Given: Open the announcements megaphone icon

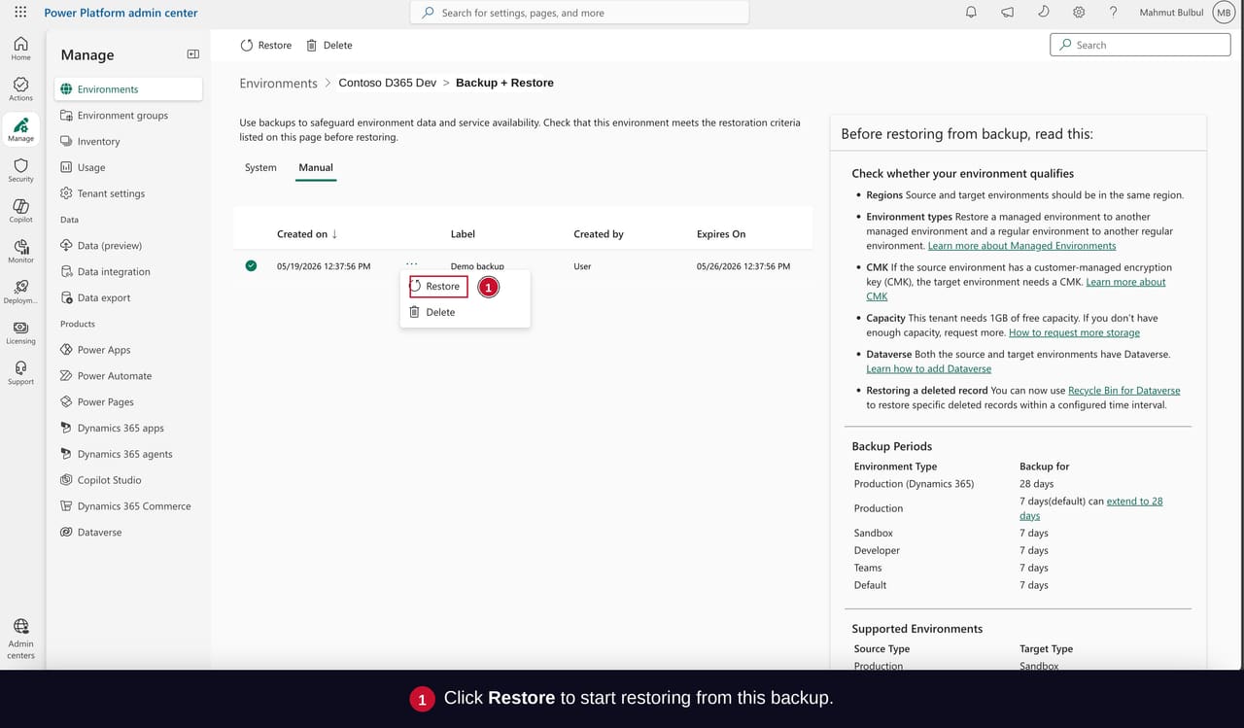Looking at the screenshot, I should [1007, 13].
